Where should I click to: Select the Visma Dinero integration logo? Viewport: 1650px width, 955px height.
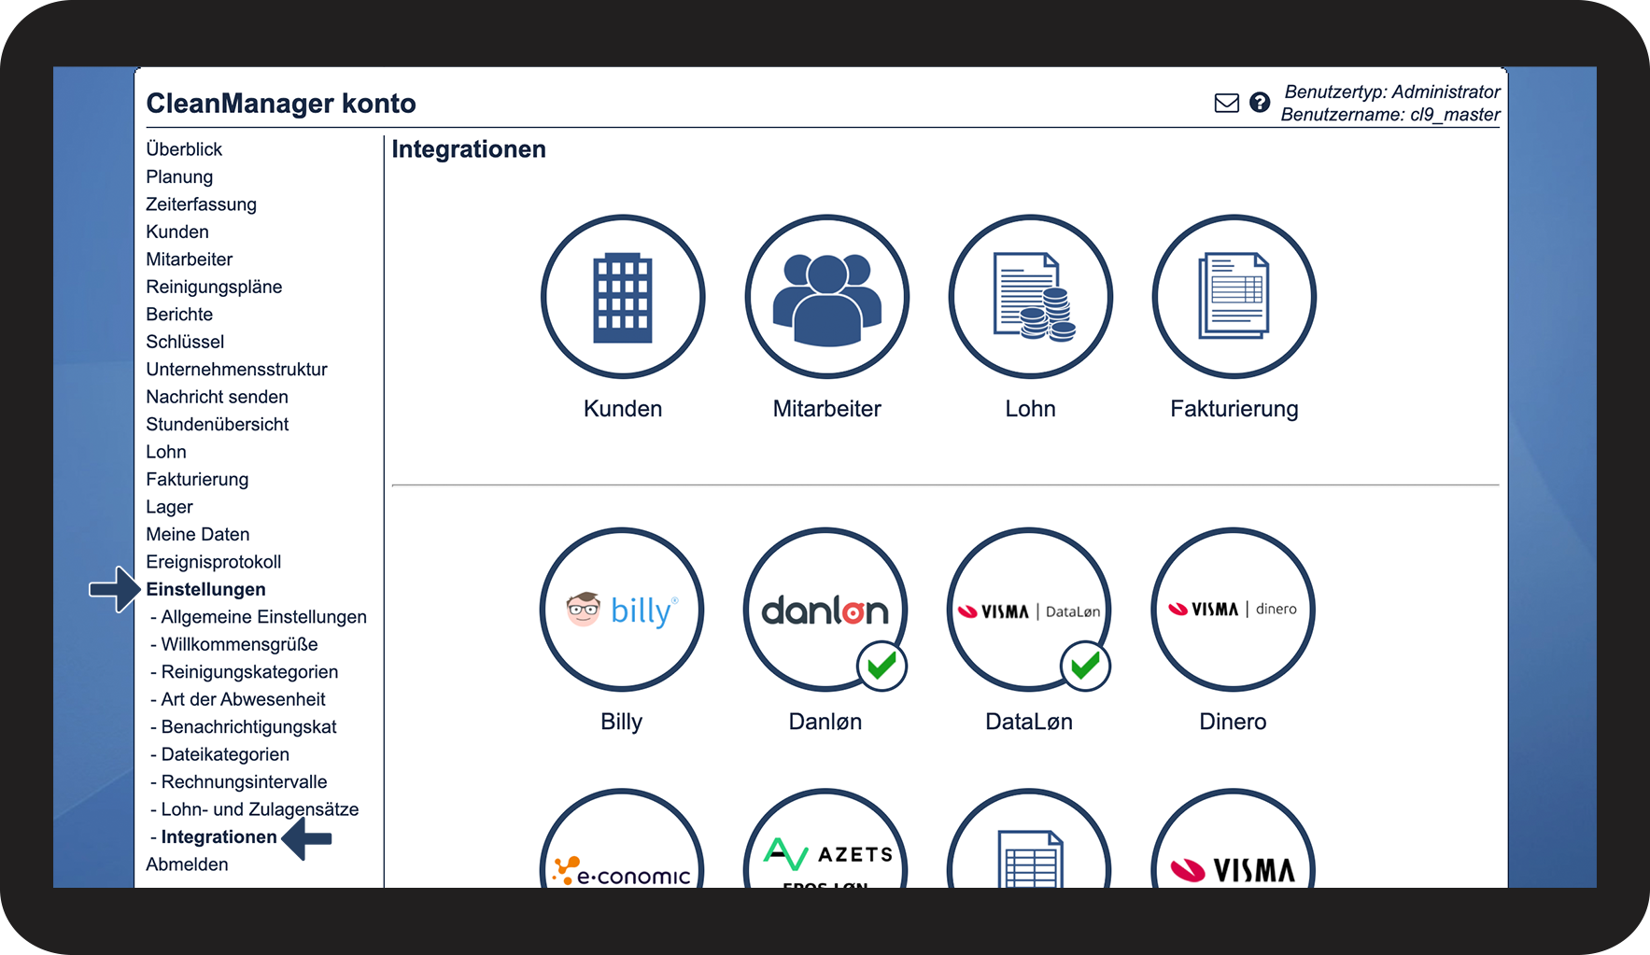tap(1233, 610)
